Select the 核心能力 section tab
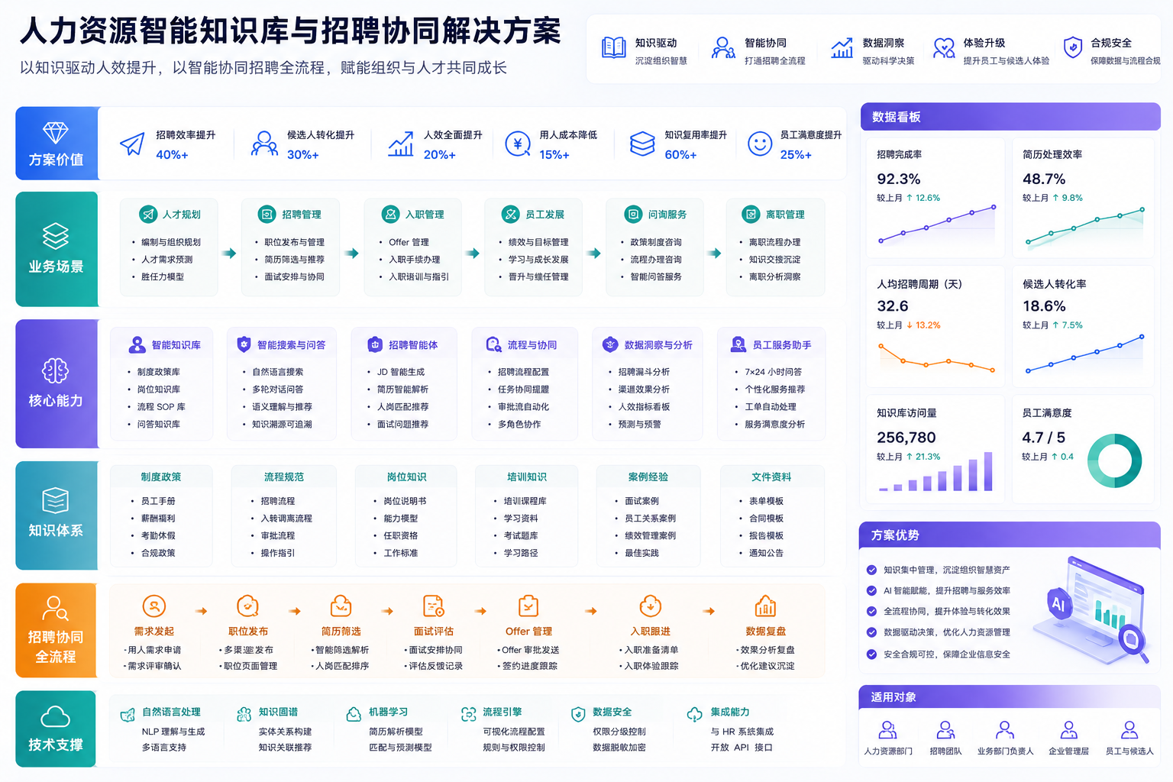 57,383
